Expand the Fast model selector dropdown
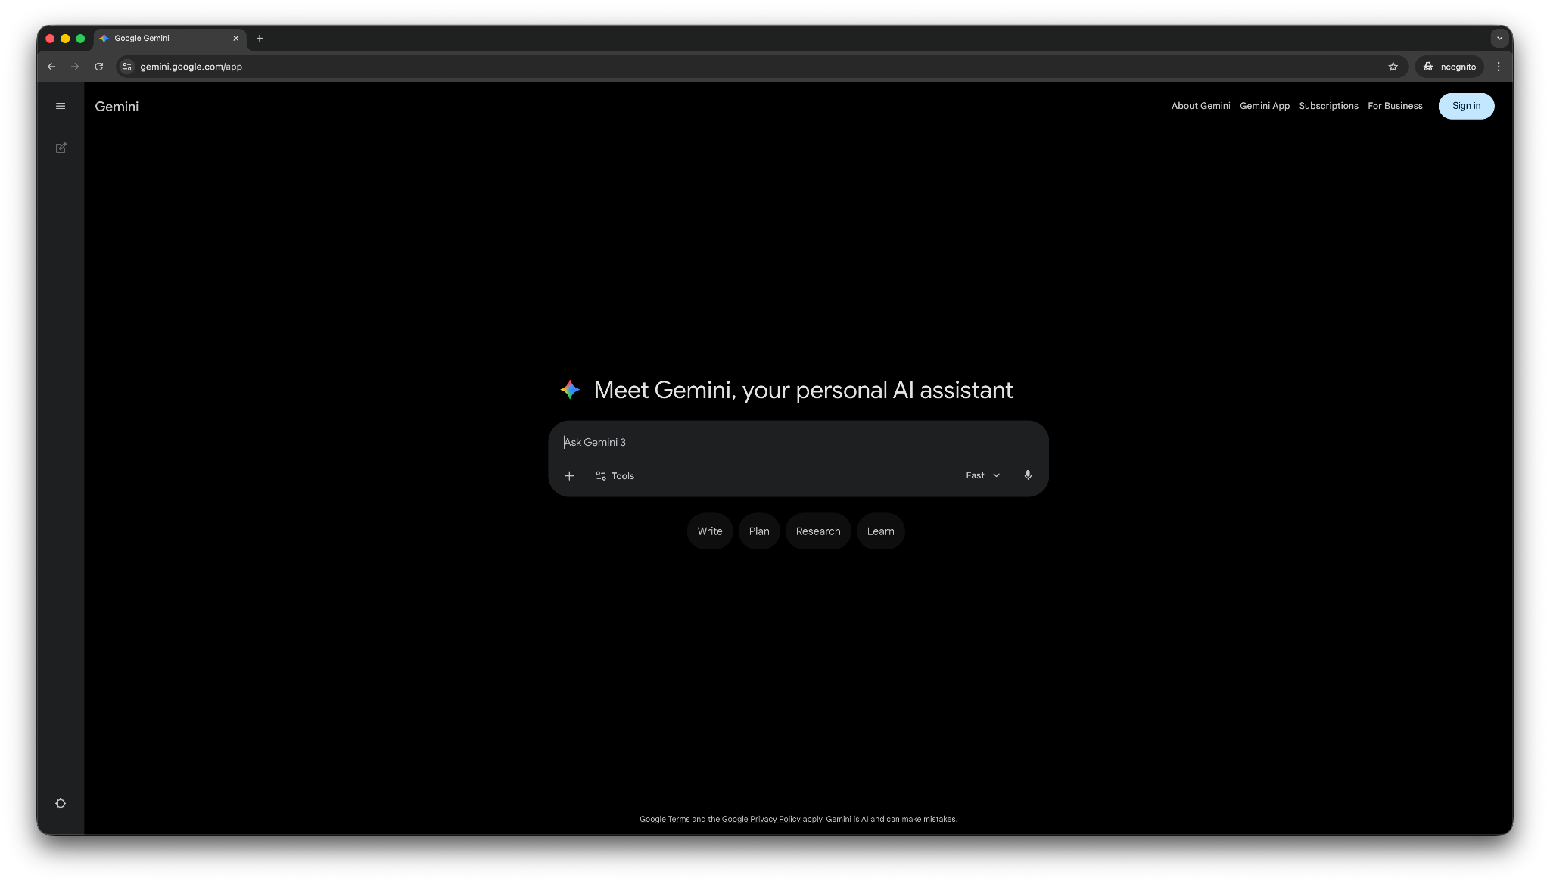The image size is (1550, 884). click(982, 475)
